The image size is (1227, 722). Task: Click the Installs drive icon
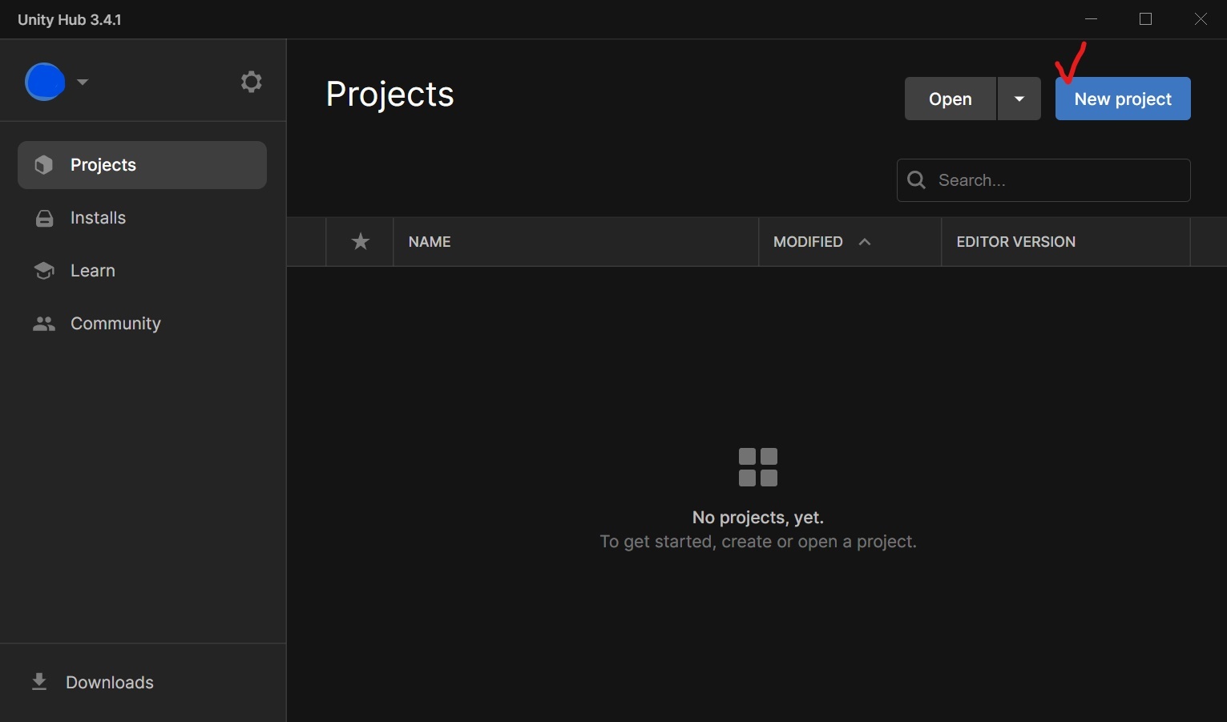click(45, 218)
